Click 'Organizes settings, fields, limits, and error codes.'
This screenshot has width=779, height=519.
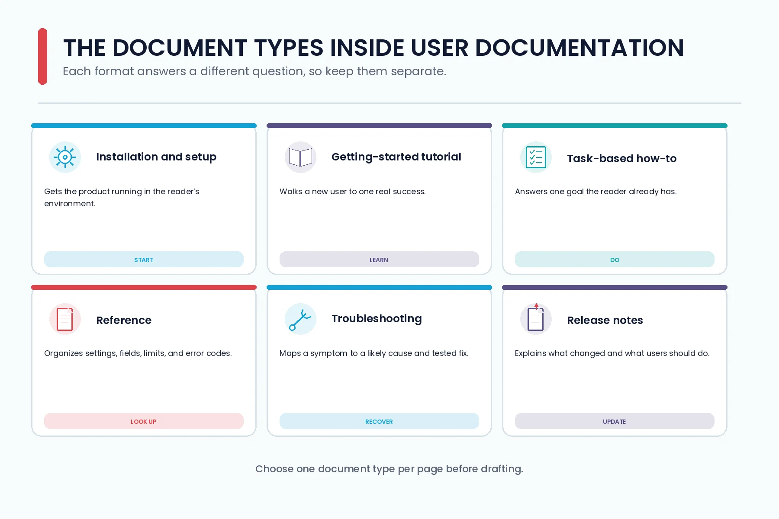(138, 353)
